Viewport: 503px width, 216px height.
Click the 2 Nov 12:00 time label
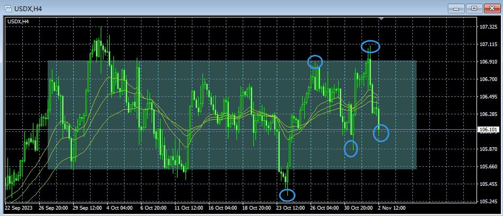(391, 208)
